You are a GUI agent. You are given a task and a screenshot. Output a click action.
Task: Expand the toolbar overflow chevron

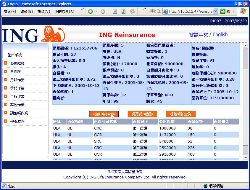click(x=144, y=9)
